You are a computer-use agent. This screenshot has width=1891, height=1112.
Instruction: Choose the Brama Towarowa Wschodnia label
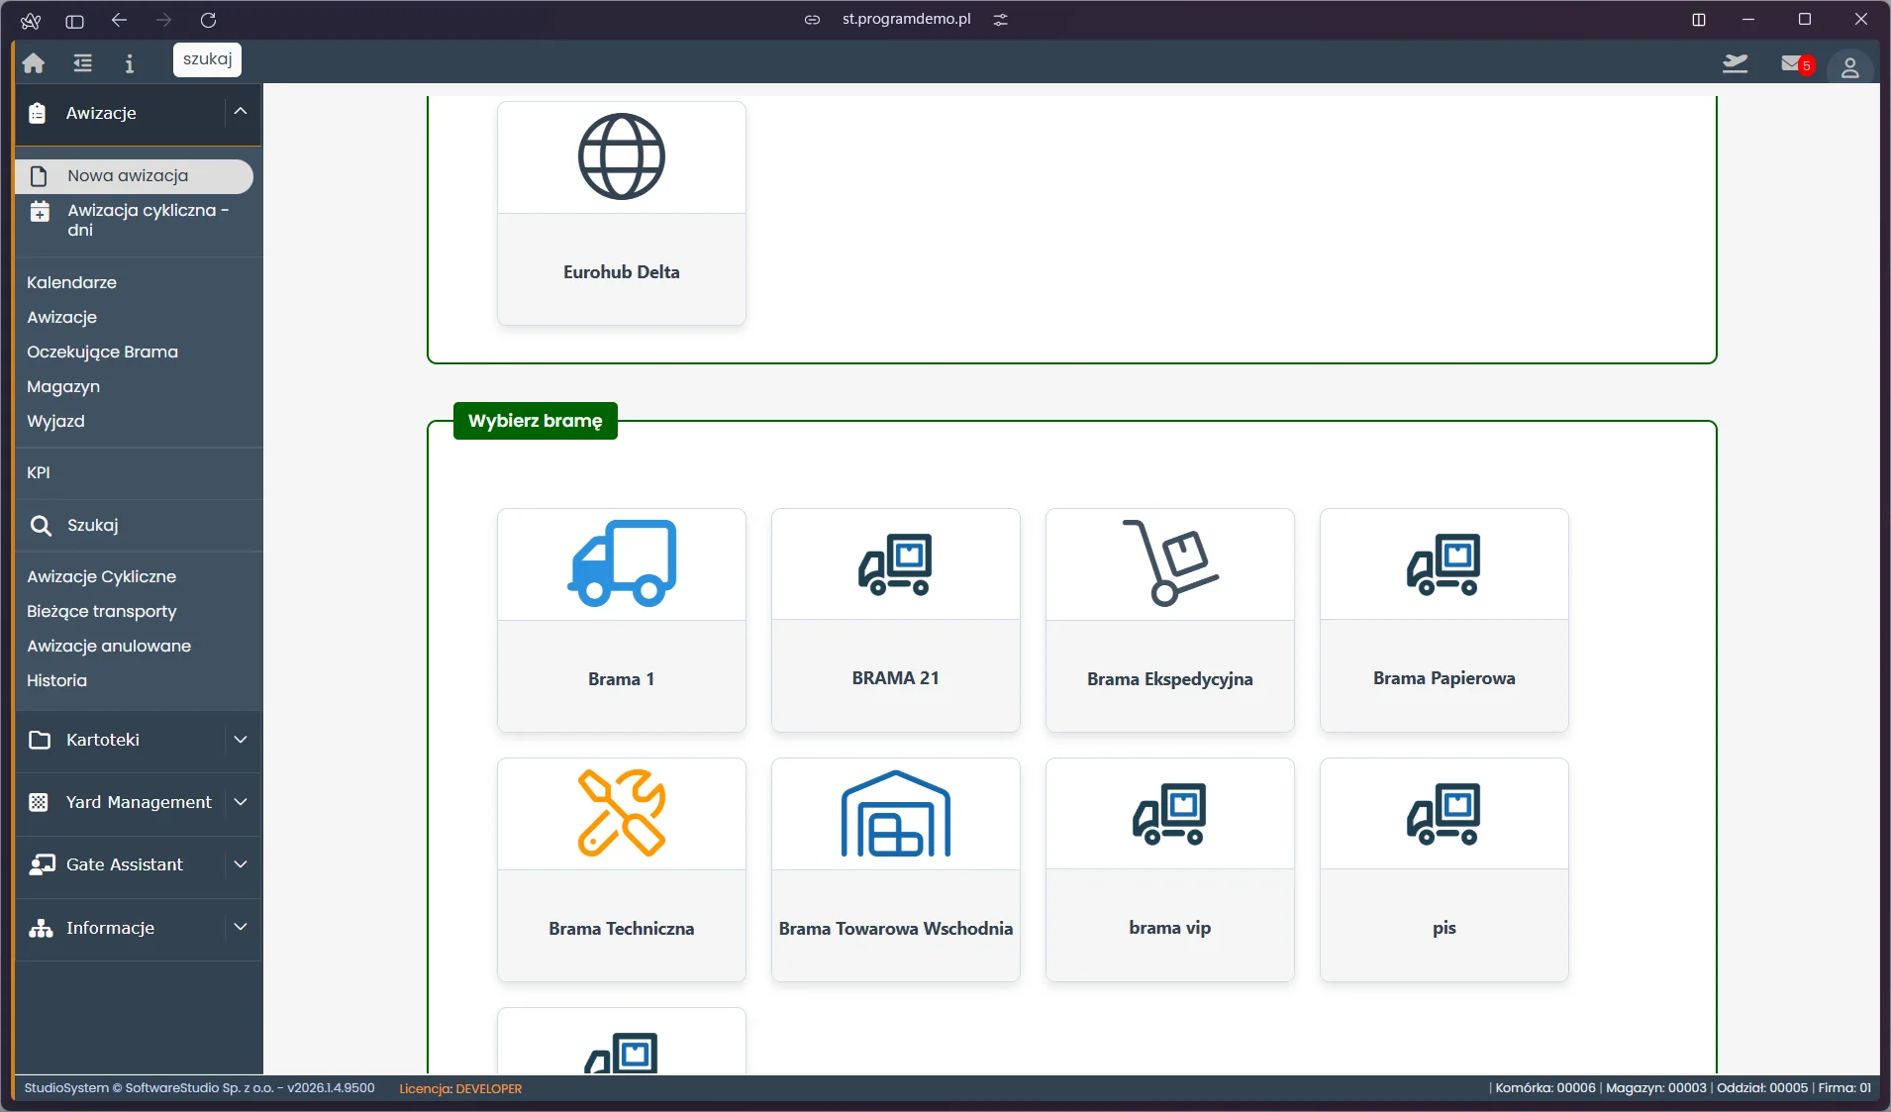[x=896, y=929]
